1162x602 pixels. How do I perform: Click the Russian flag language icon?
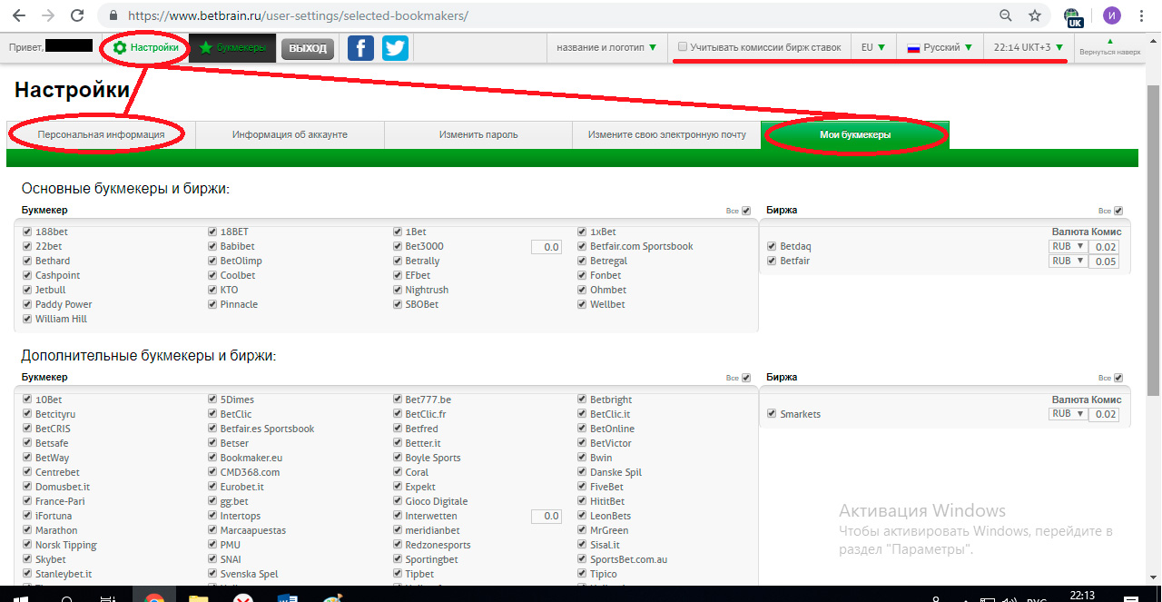(x=914, y=47)
